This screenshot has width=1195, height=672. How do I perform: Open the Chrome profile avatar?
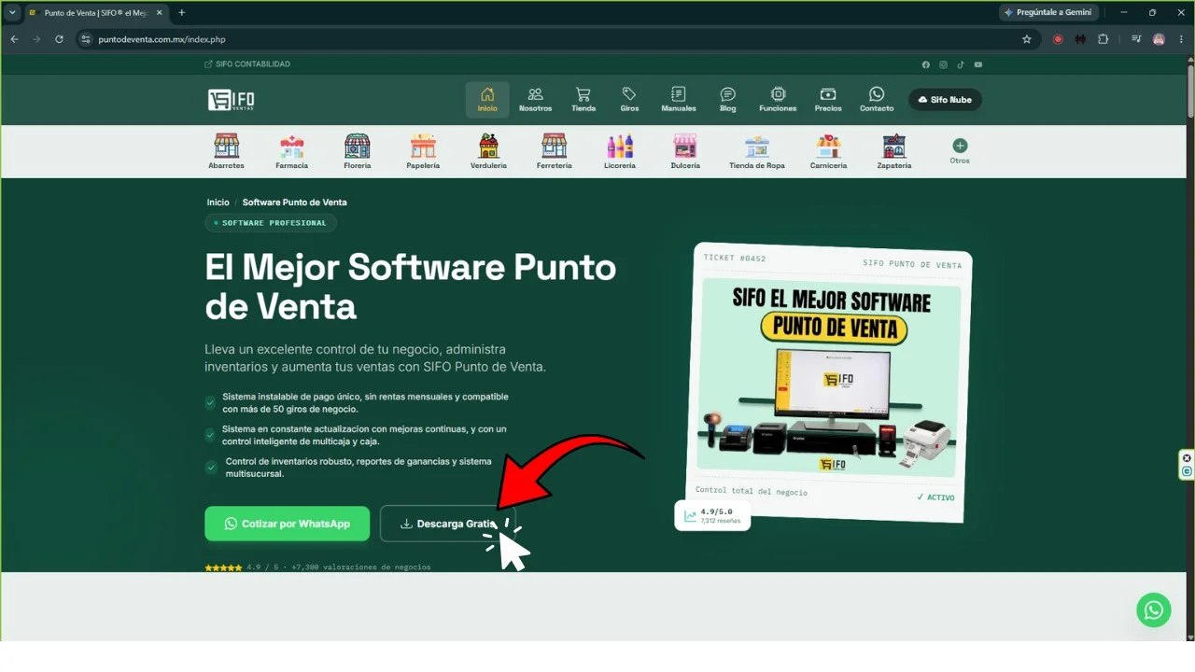(1159, 39)
